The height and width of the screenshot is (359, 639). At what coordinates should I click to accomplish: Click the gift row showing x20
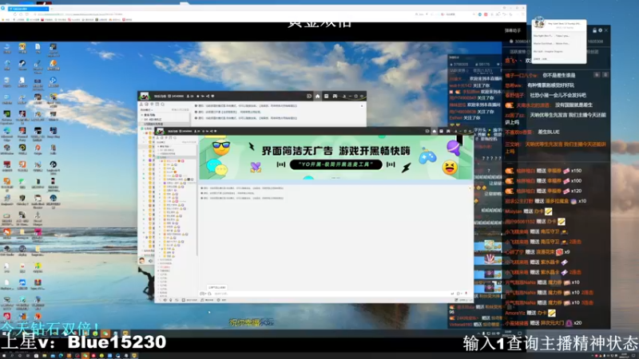click(543, 323)
